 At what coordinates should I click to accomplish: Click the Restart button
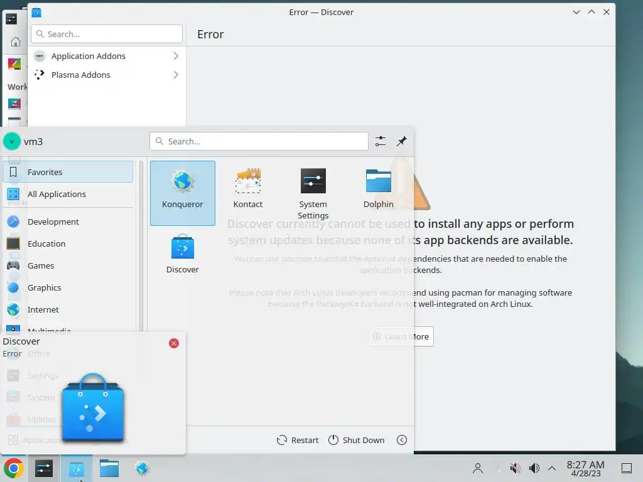pos(298,440)
